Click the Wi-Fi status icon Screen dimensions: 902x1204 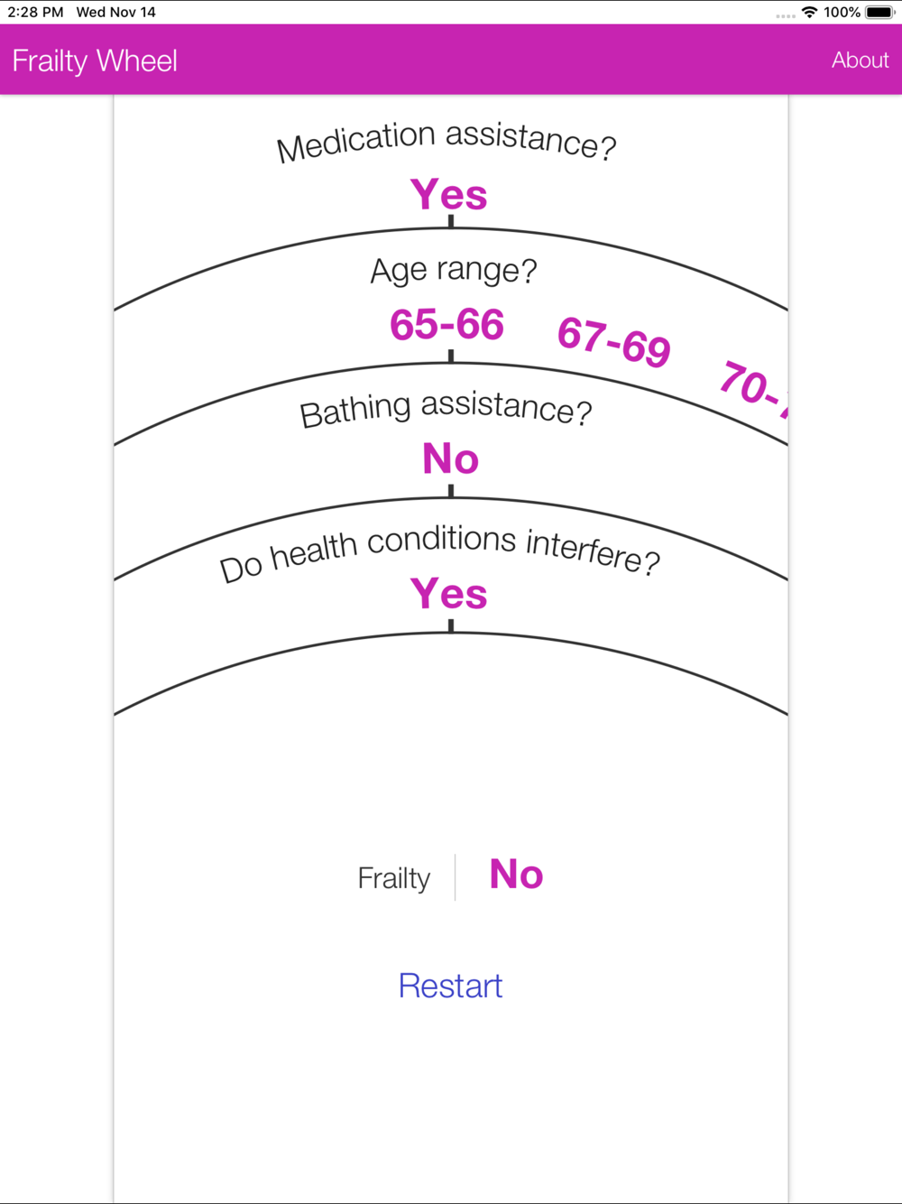click(x=809, y=13)
